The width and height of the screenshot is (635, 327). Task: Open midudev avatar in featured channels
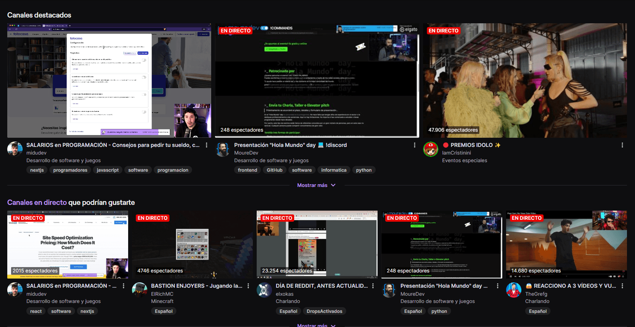pos(15,149)
